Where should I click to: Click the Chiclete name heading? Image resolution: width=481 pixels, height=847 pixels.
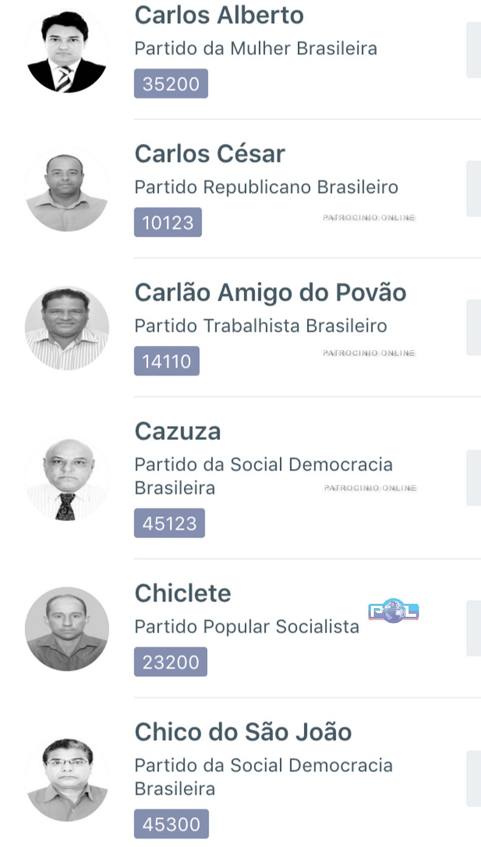pyautogui.click(x=183, y=593)
